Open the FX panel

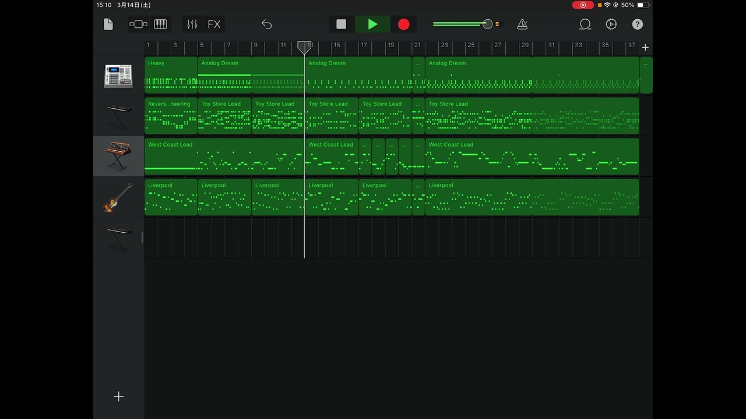214,24
